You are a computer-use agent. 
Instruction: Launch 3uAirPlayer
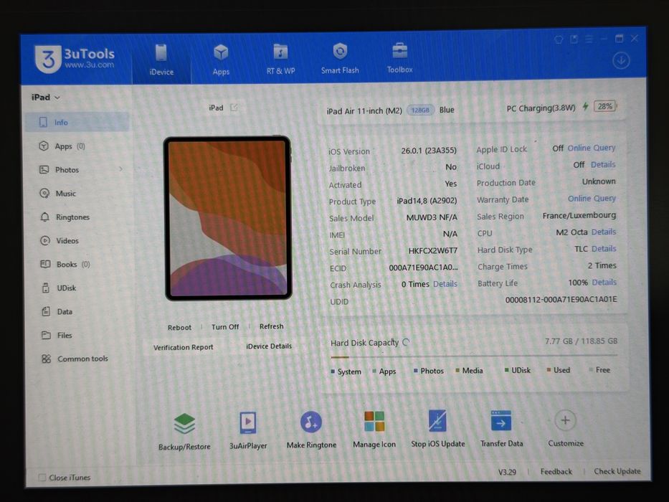tap(248, 430)
